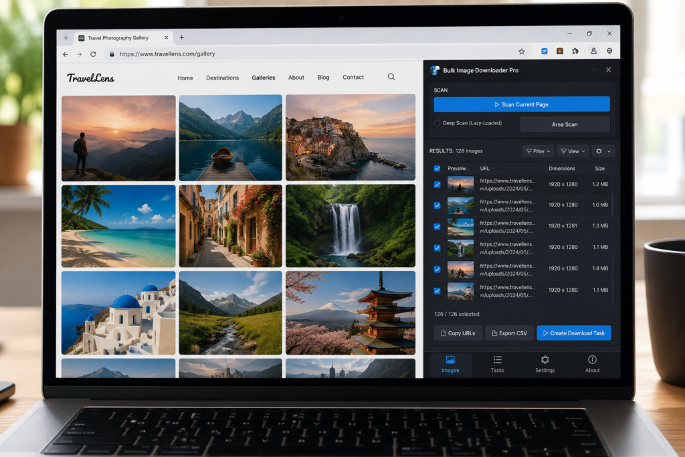Image resolution: width=685 pixels, height=457 pixels.
Task: Open the Blog navigation link
Action: coord(323,78)
